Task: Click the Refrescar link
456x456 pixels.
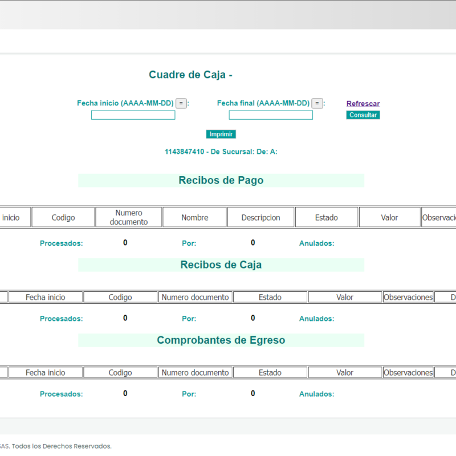Action: (363, 104)
